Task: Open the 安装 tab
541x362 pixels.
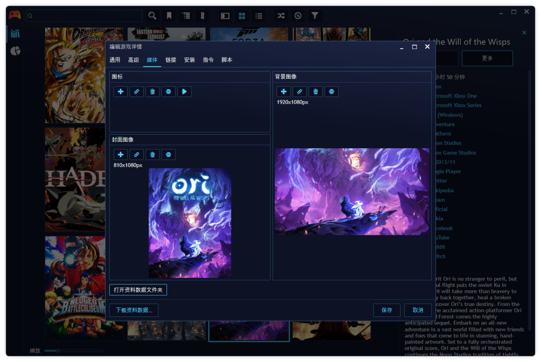Action: (x=189, y=60)
